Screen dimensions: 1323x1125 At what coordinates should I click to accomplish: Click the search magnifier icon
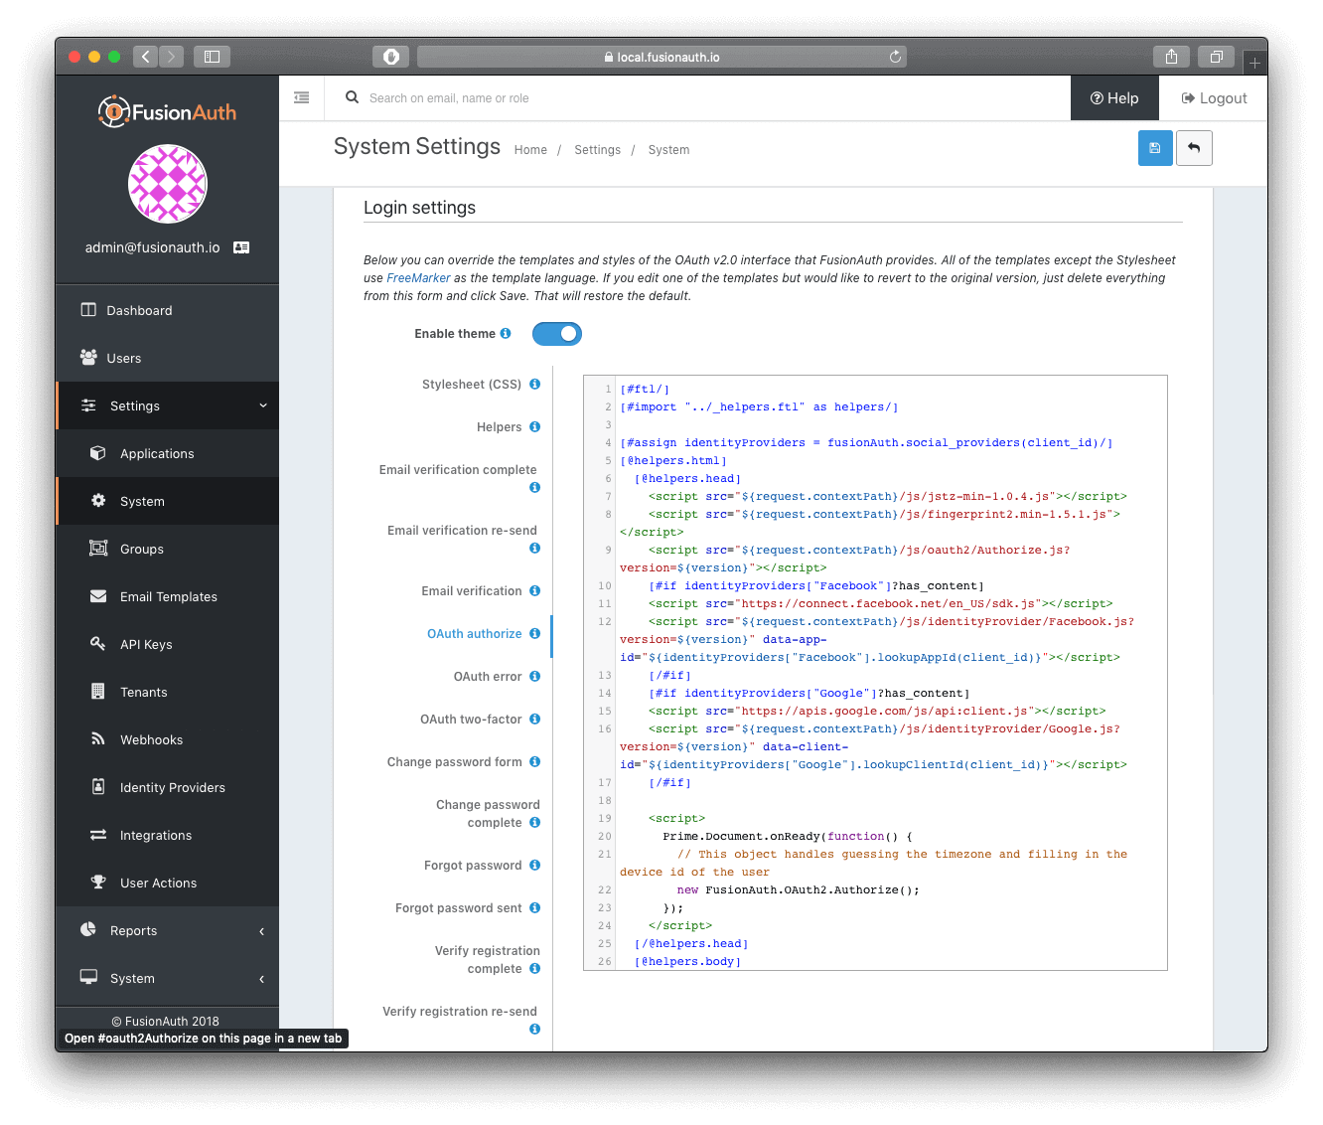[x=352, y=97]
